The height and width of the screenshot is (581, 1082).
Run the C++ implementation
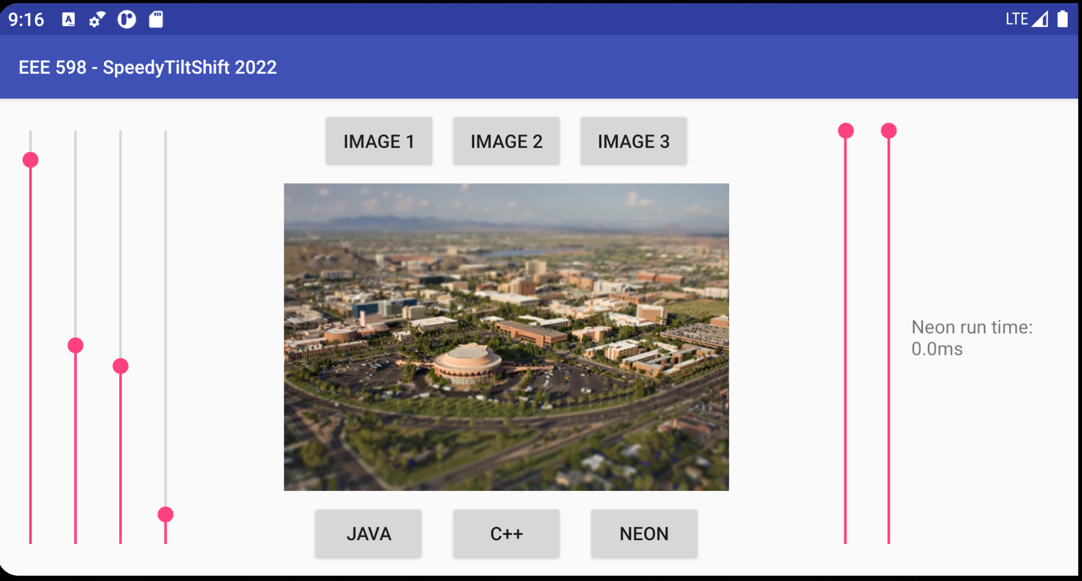coord(506,533)
